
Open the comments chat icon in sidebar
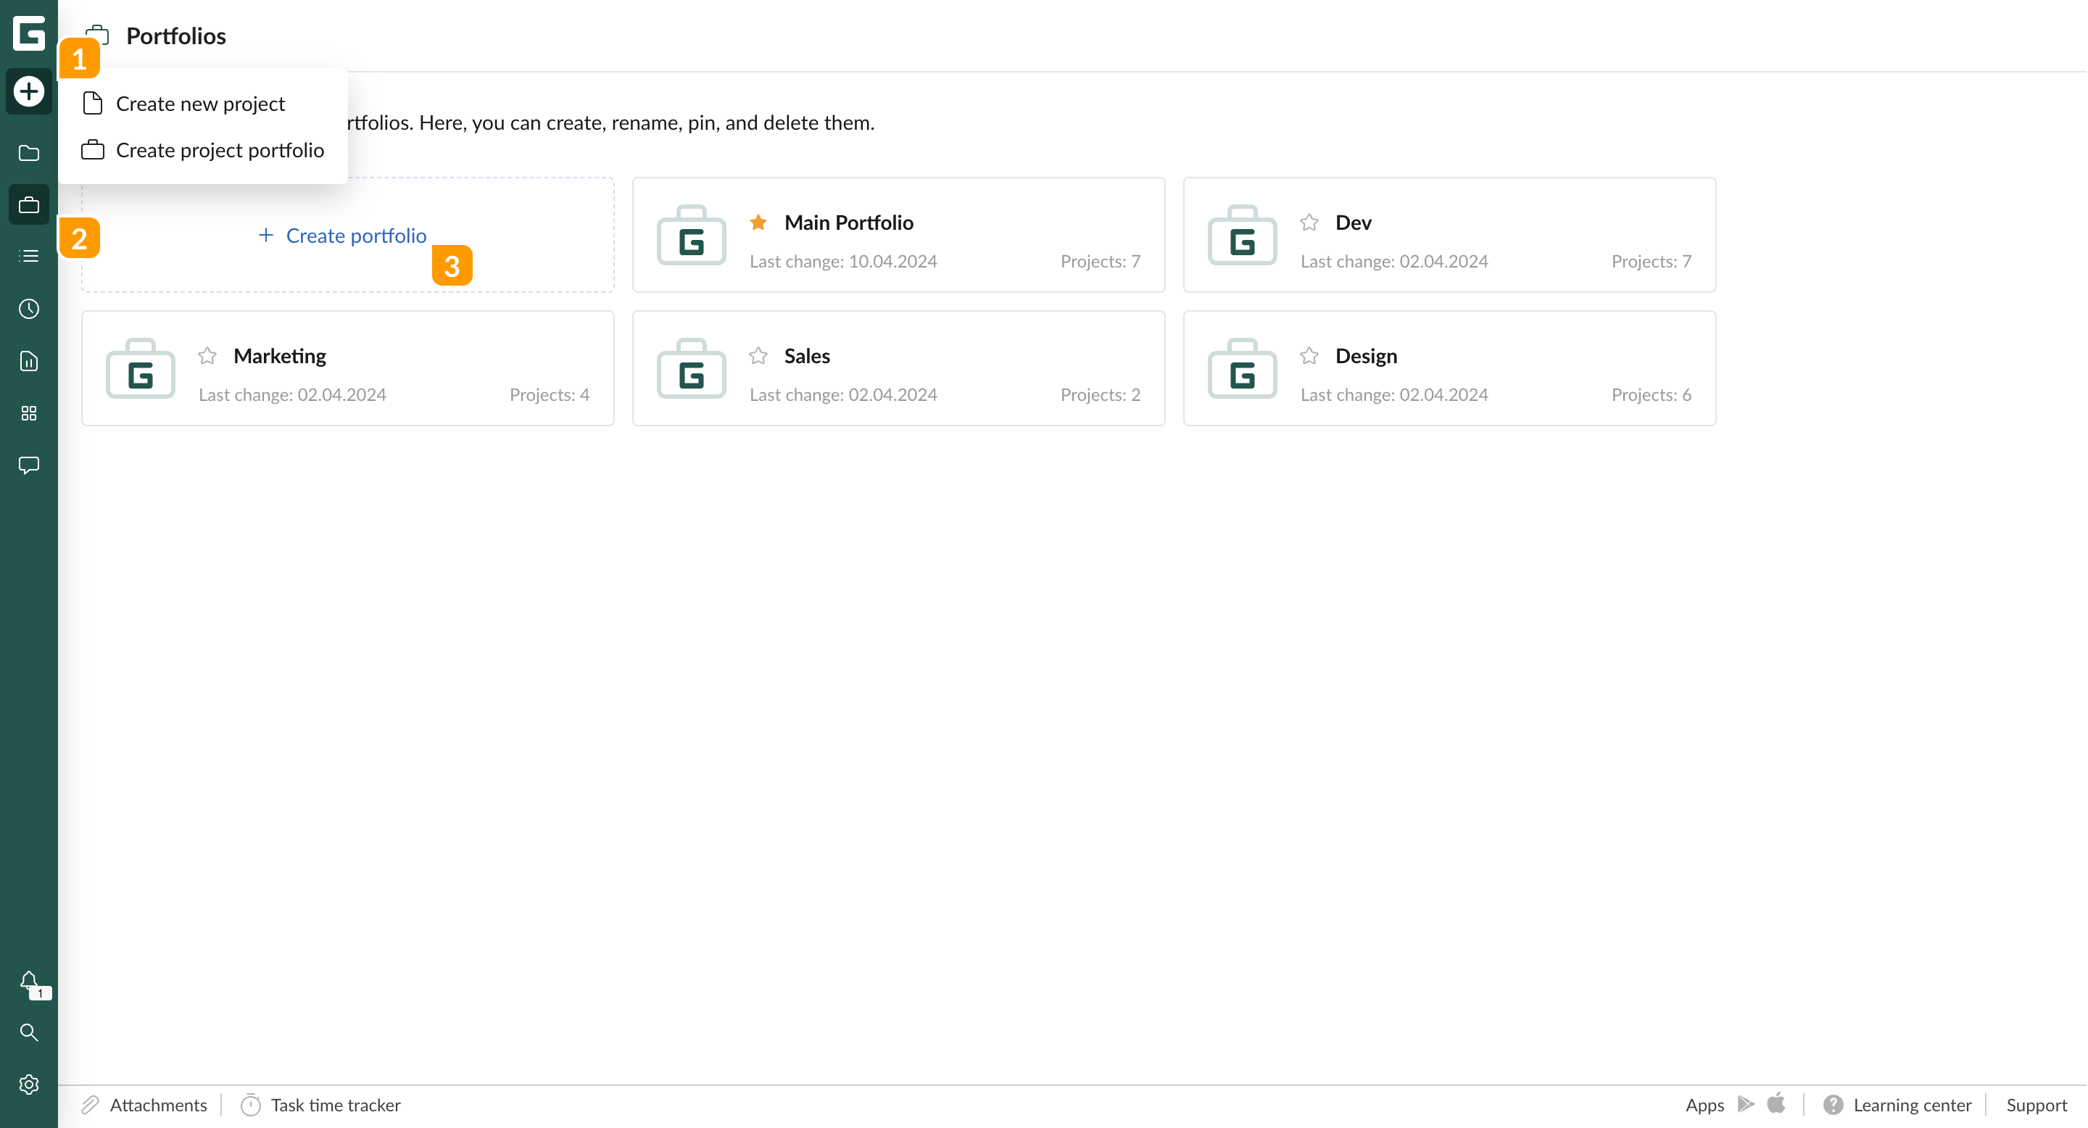(29, 465)
